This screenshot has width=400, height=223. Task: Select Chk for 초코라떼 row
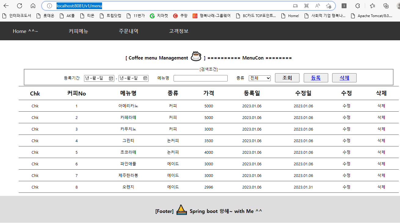35,152
